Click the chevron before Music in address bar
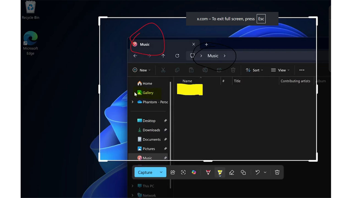 click(201, 56)
